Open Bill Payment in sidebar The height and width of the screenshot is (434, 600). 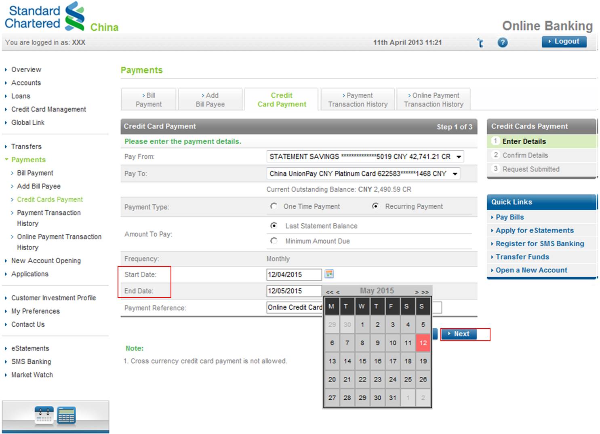[35, 173]
